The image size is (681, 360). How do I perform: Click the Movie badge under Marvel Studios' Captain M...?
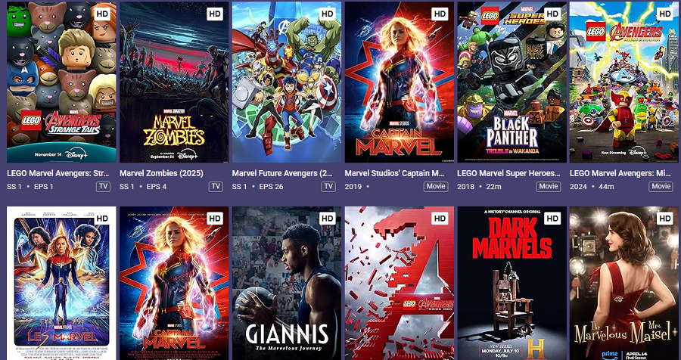click(x=436, y=187)
